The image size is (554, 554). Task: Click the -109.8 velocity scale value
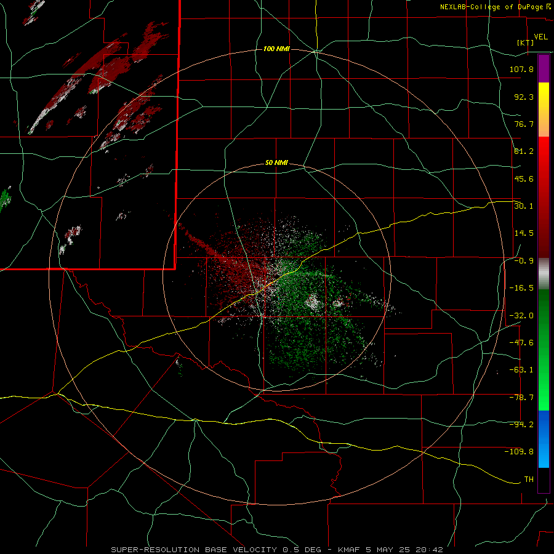click(x=519, y=452)
